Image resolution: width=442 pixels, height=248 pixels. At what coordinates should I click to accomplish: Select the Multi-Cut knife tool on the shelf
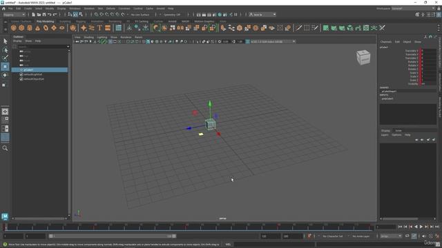(x=298, y=28)
